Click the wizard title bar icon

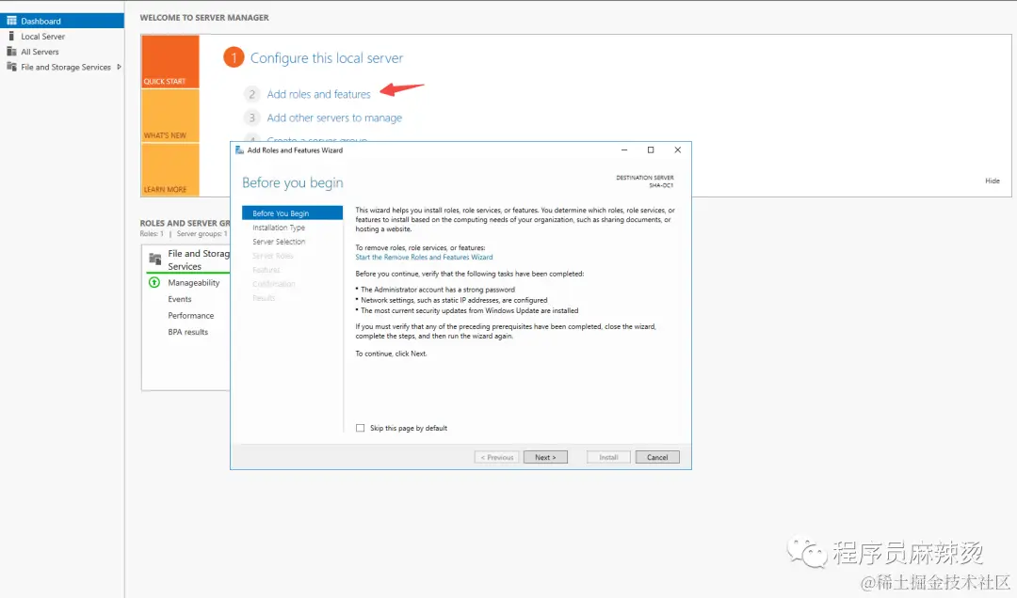(x=239, y=149)
